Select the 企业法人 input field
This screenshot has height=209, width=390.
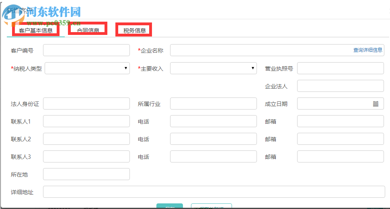click(x=341, y=86)
